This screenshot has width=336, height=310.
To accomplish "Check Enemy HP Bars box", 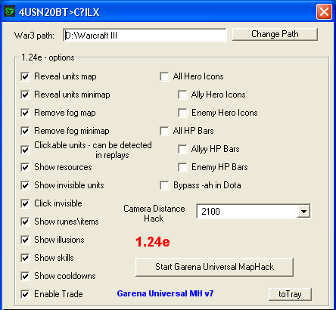I will [x=182, y=167].
